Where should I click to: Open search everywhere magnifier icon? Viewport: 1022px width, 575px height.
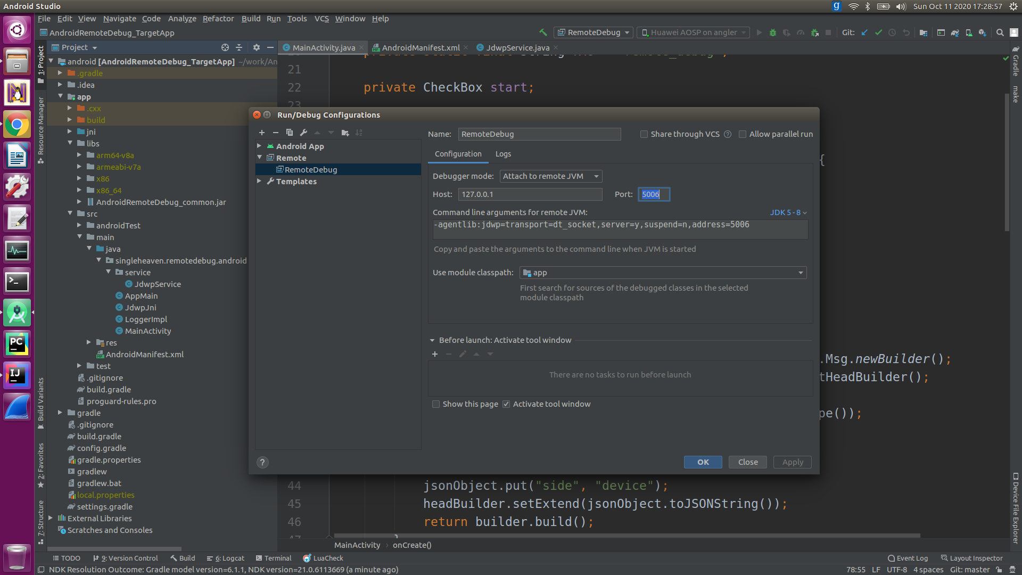coord(1000,32)
